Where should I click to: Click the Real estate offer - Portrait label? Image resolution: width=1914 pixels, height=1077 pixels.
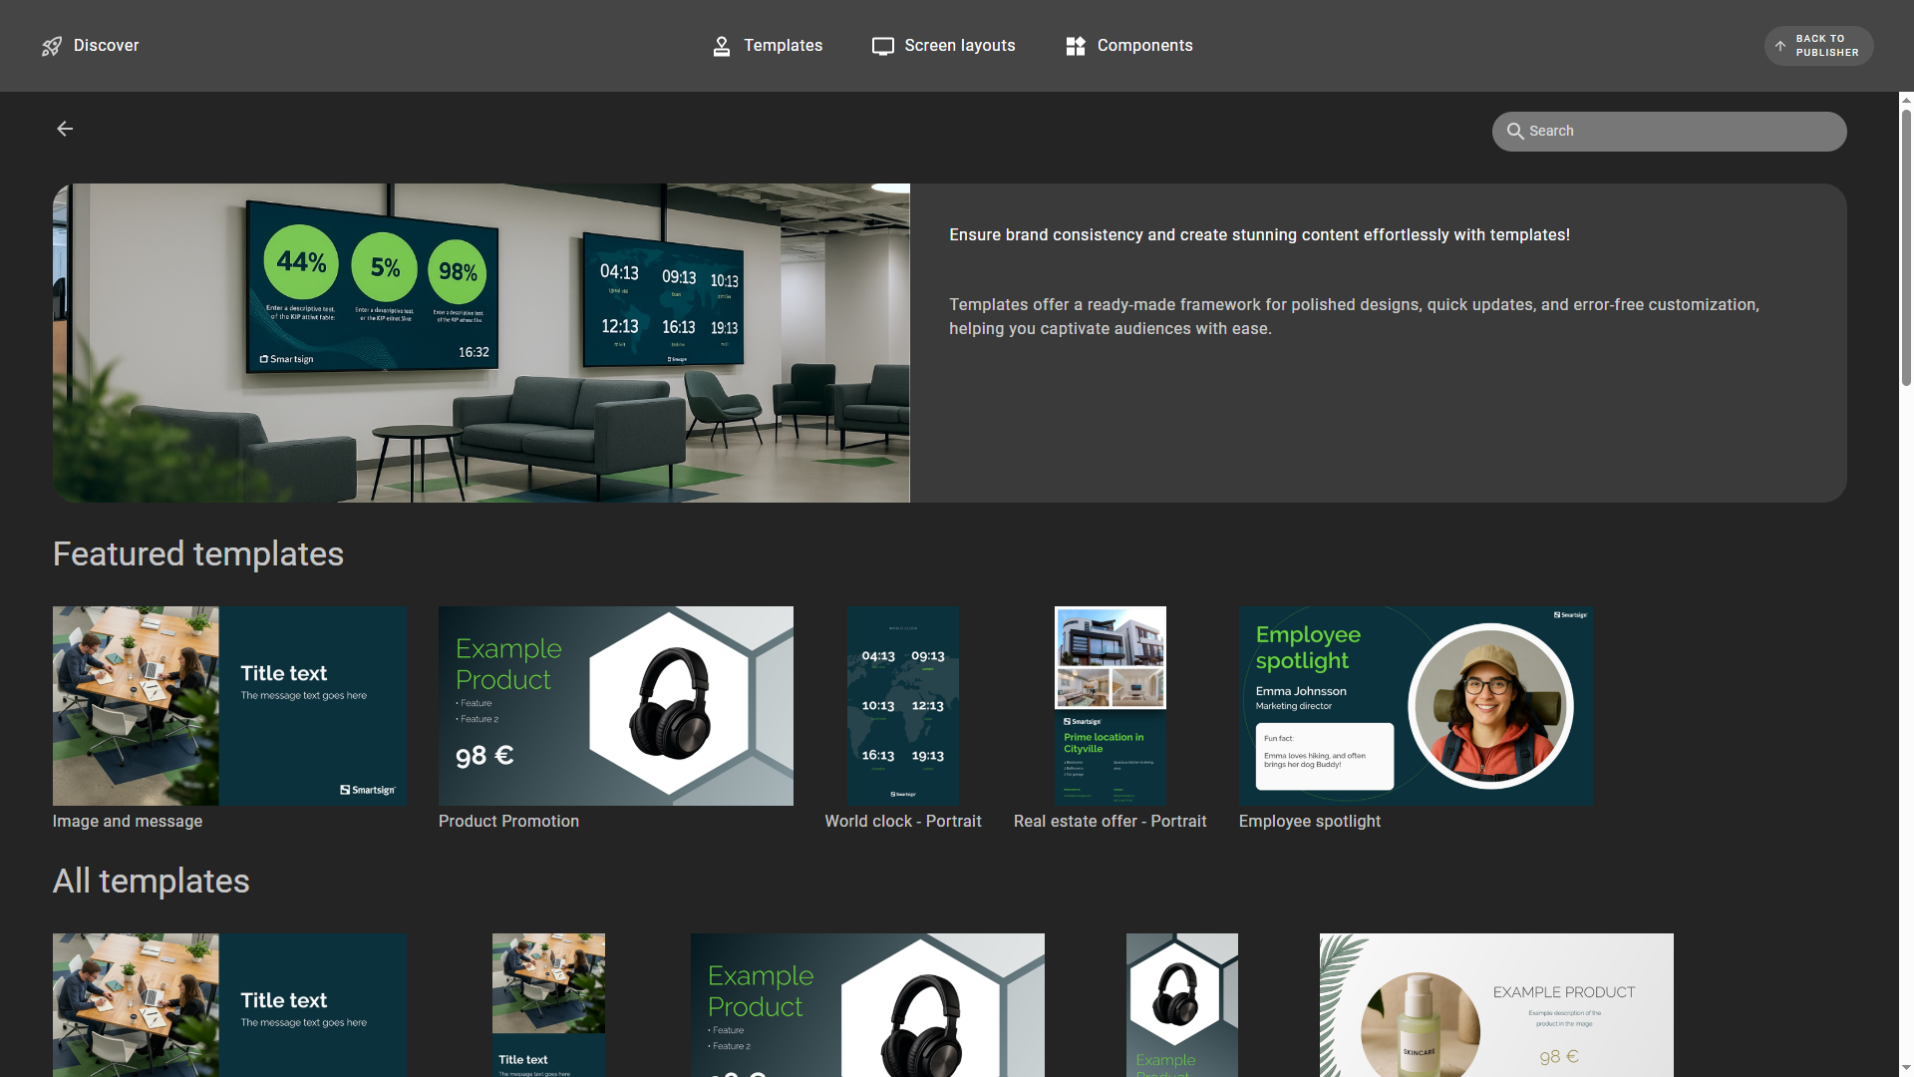pos(1111,821)
